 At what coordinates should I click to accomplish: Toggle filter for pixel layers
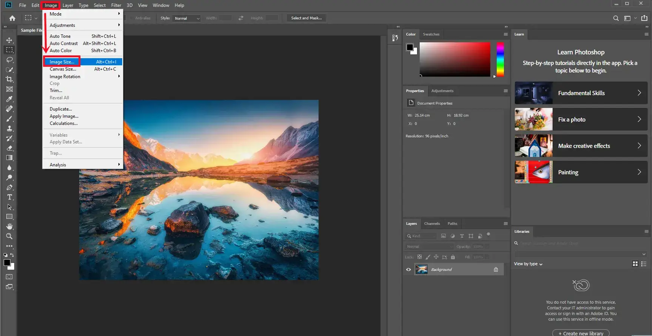443,236
